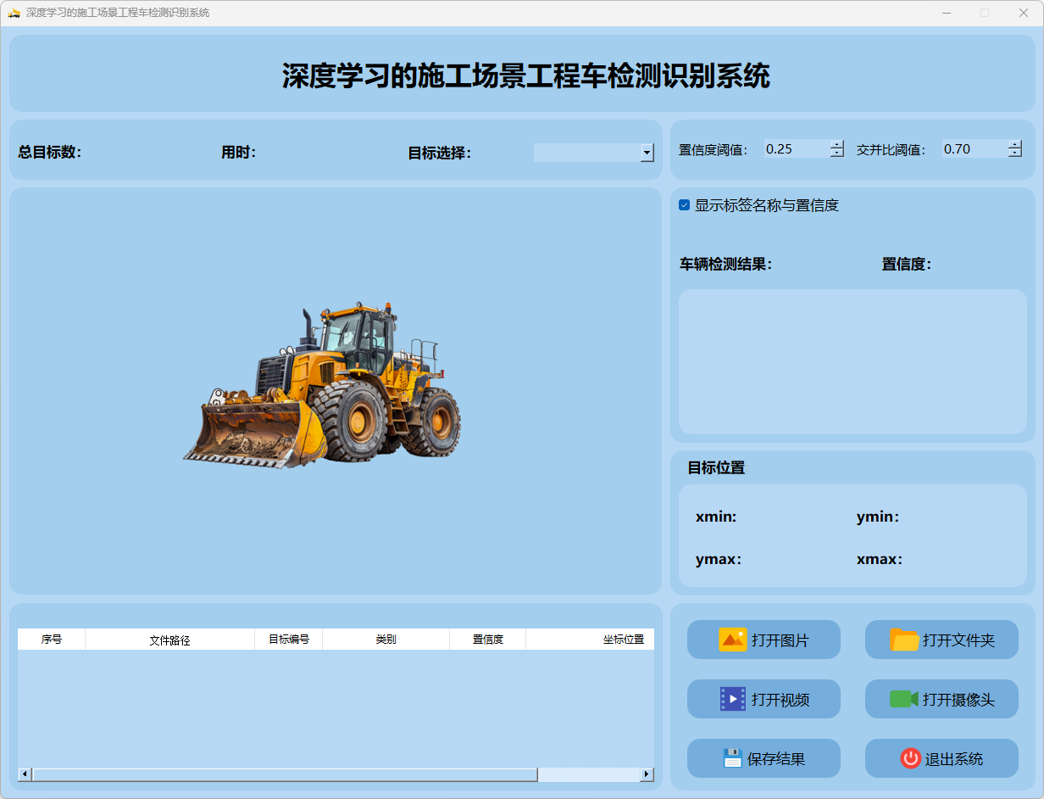Image resolution: width=1044 pixels, height=799 pixels.
Task: Click the floppy disk icon for 保存结果
Action: pyautogui.click(x=732, y=758)
